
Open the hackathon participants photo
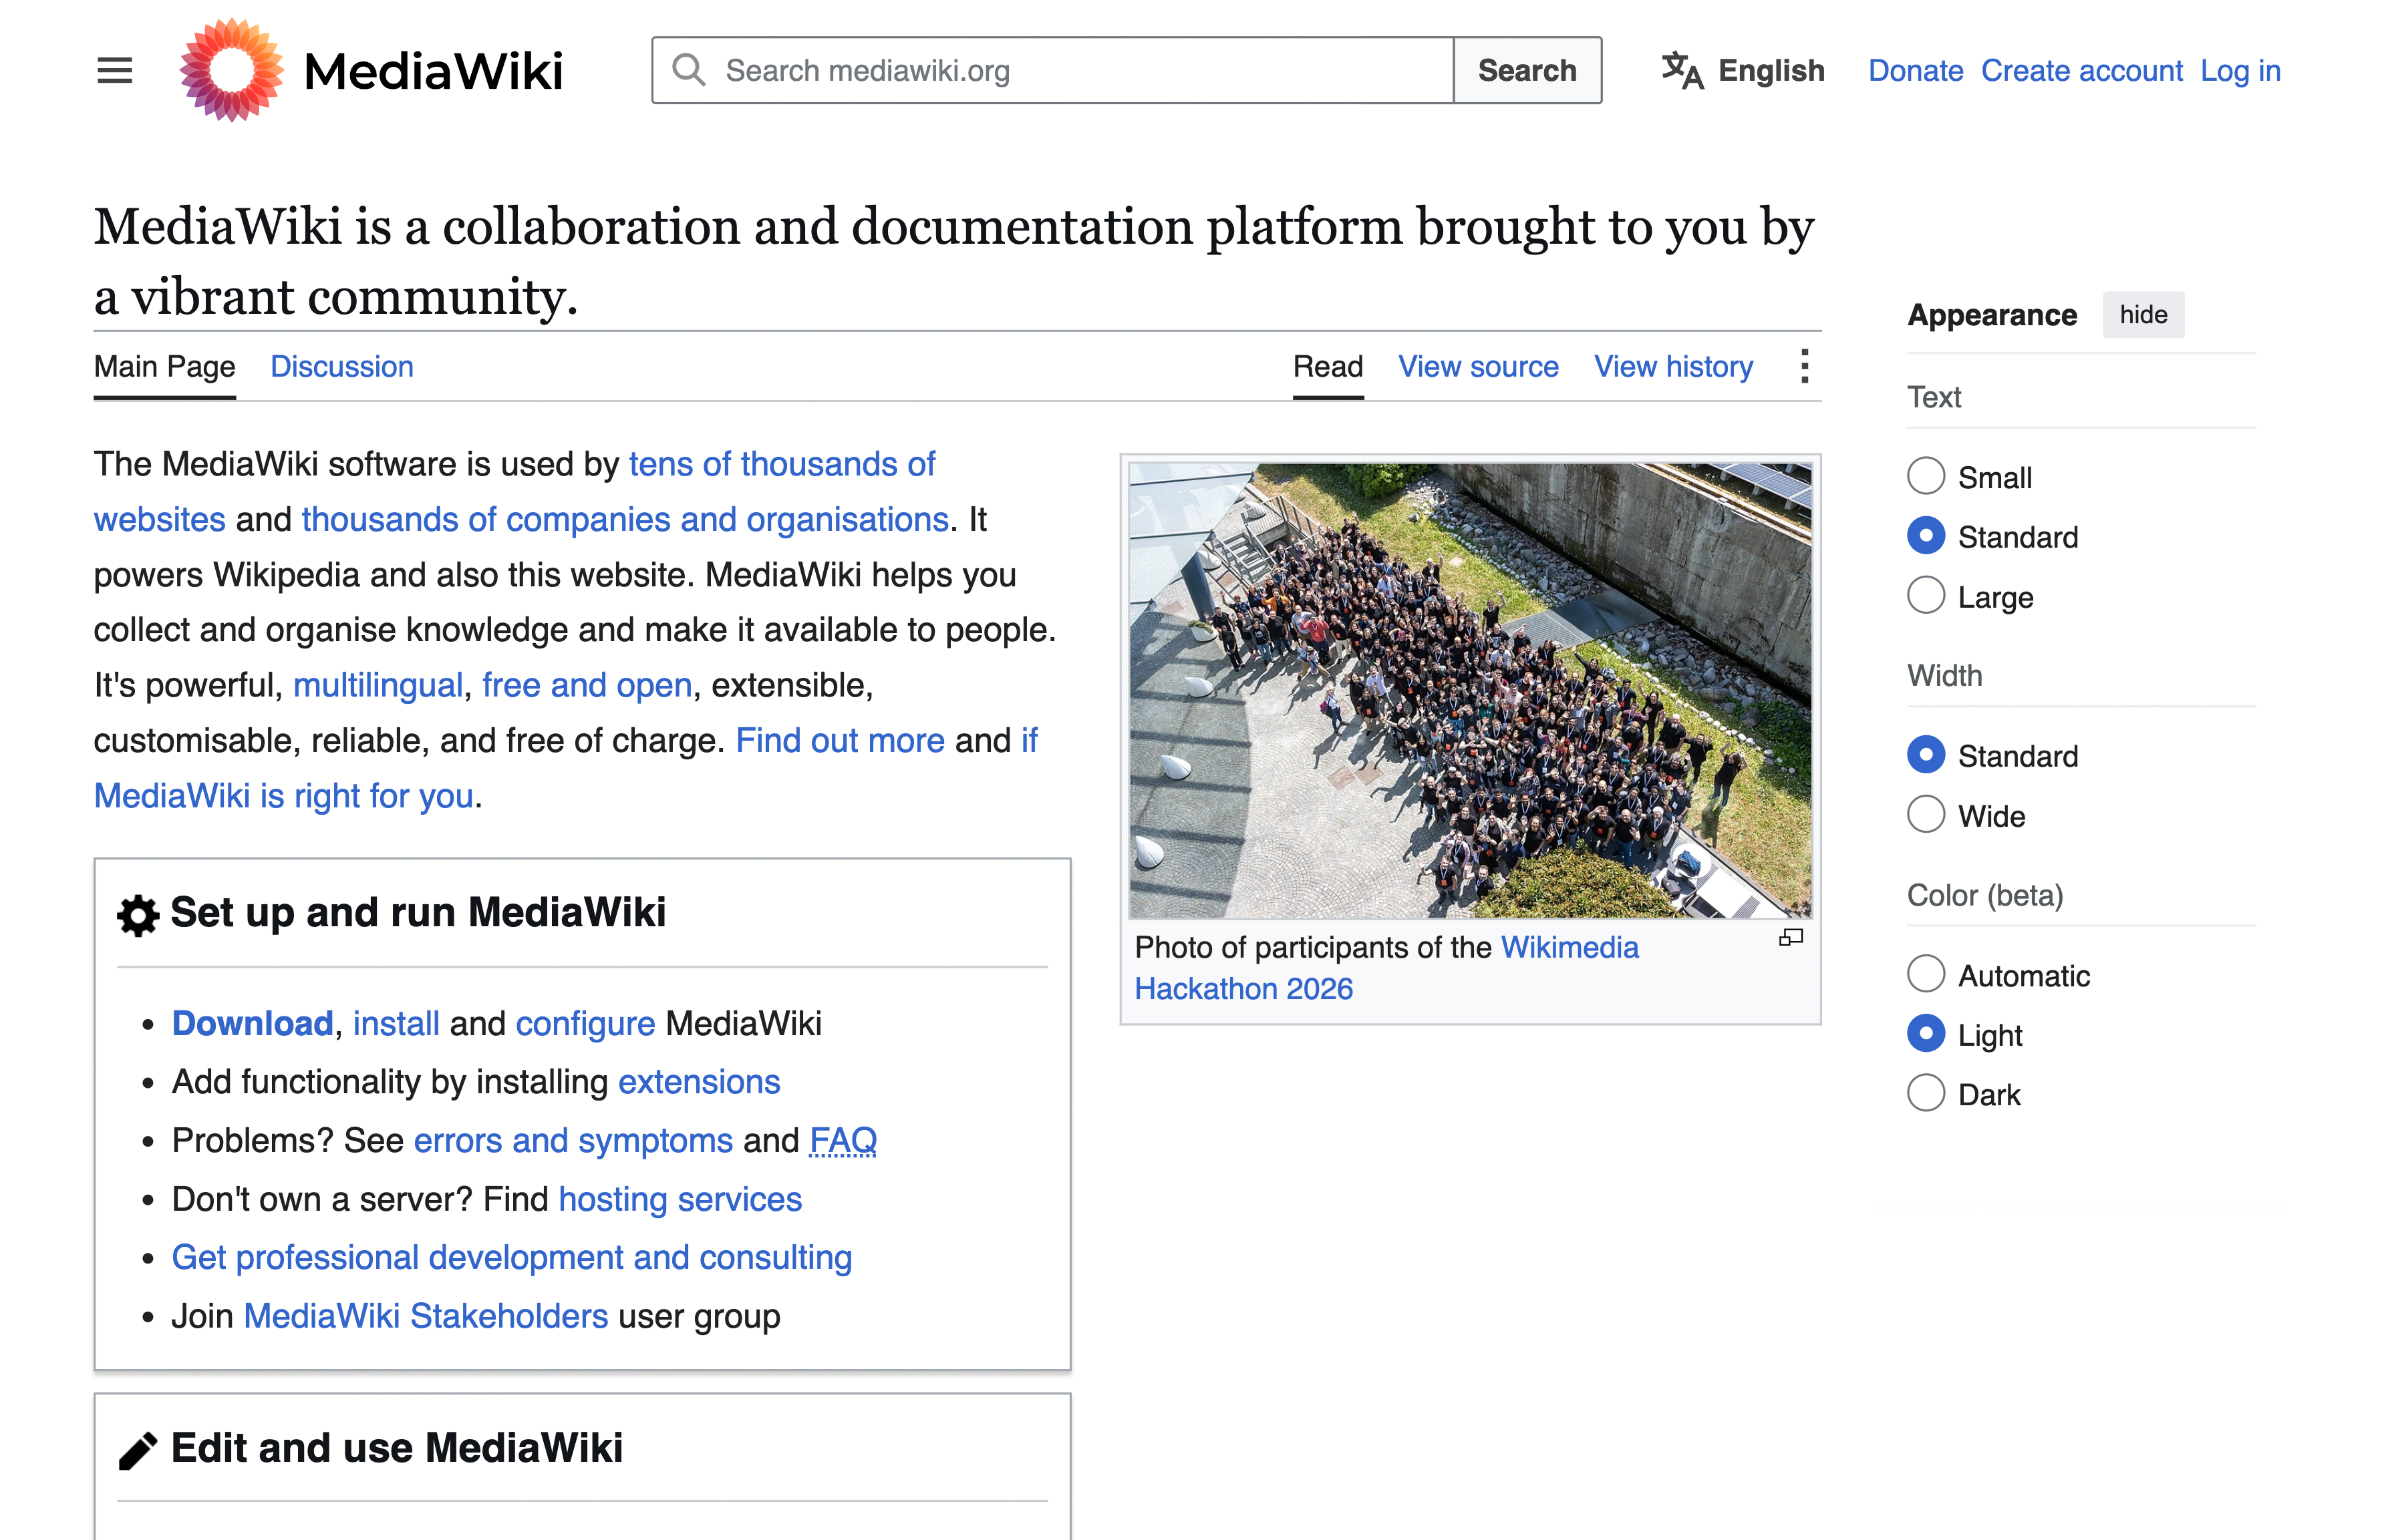[x=1469, y=690]
